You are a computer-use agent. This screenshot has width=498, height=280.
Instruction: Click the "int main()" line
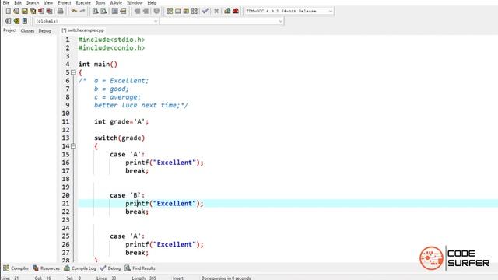tap(98, 65)
